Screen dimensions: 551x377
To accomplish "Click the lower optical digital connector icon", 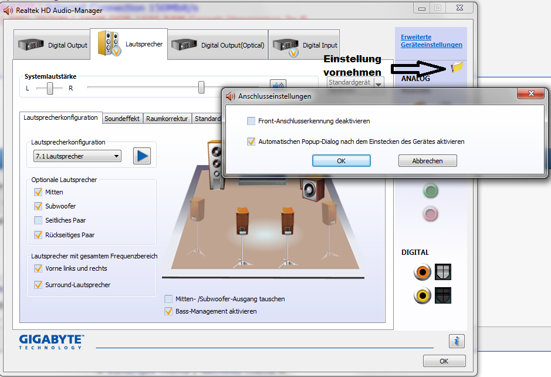I will (443, 295).
